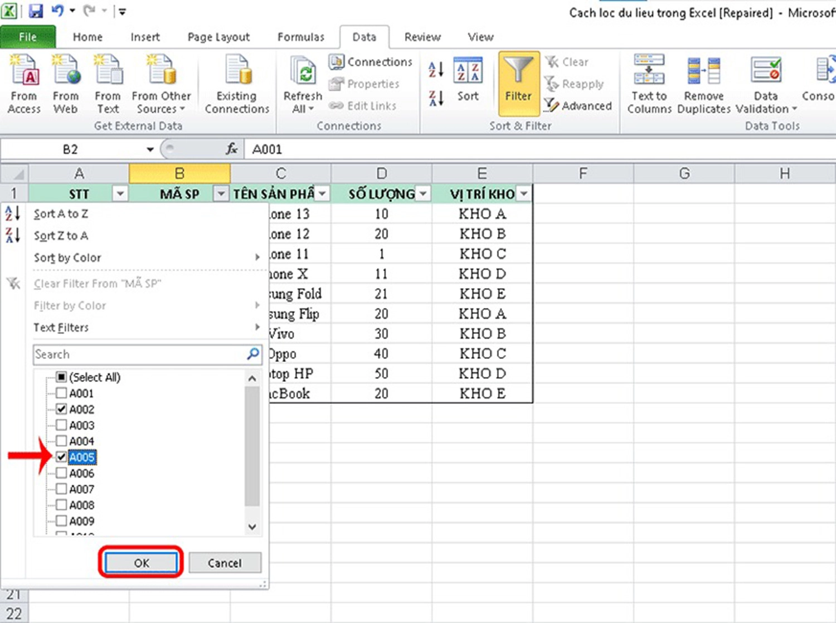The height and width of the screenshot is (623, 836).
Task: Switch to the View tab
Action: click(480, 37)
